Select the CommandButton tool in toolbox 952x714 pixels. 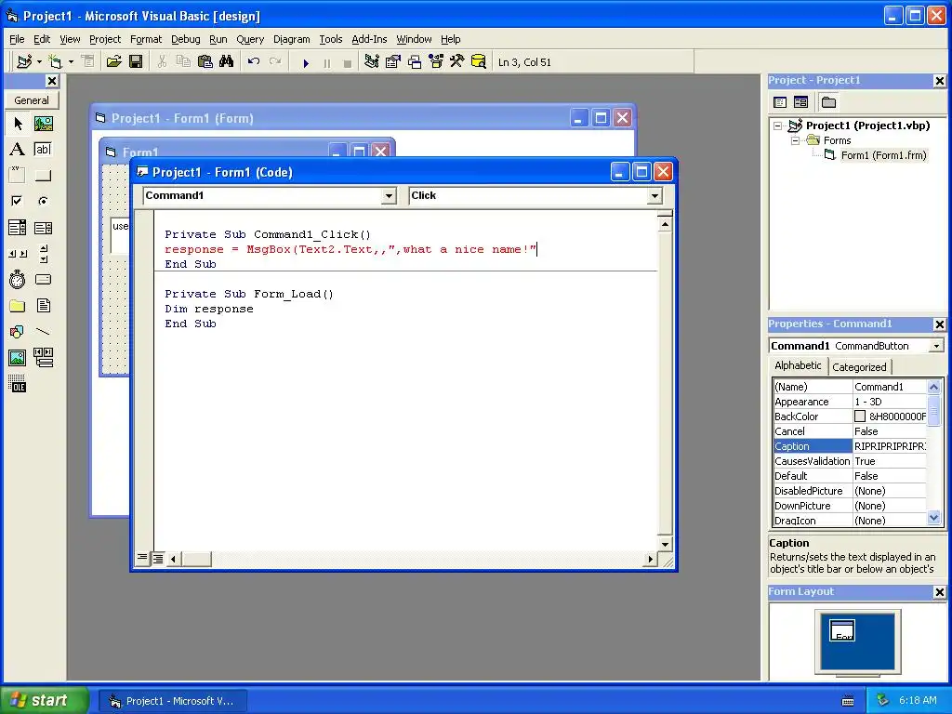tap(43, 175)
